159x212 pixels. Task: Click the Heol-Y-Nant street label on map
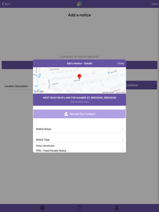(x=49, y=84)
